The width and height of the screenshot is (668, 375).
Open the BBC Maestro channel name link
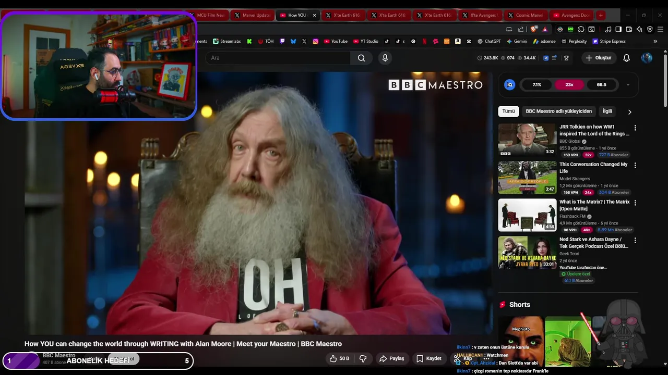pyautogui.click(x=59, y=355)
